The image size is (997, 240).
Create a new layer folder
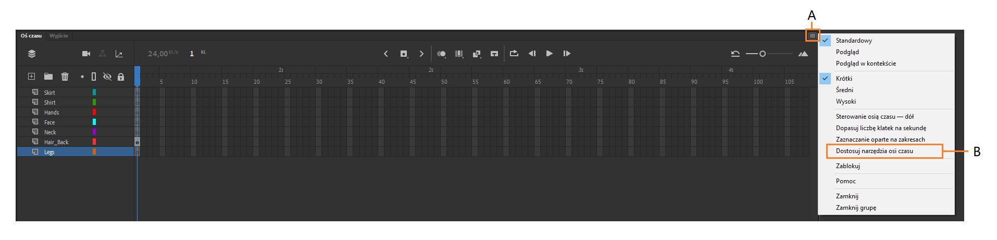[x=48, y=77]
